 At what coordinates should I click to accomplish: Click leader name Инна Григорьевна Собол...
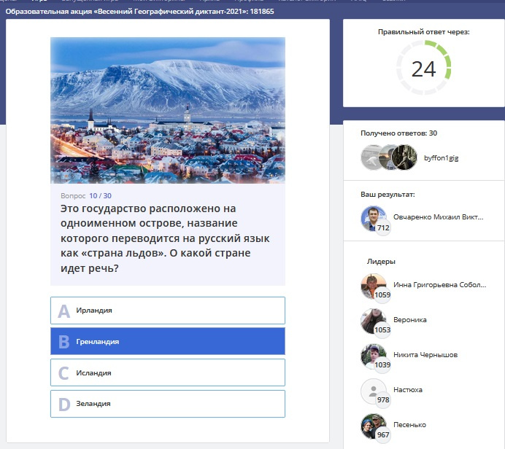point(439,285)
